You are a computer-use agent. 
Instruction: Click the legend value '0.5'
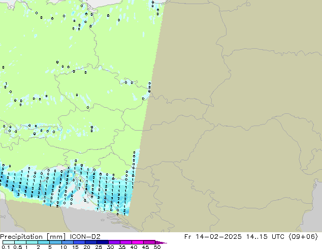[x=18, y=247]
